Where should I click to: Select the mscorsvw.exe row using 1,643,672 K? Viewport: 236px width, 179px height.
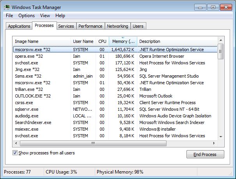115,50
